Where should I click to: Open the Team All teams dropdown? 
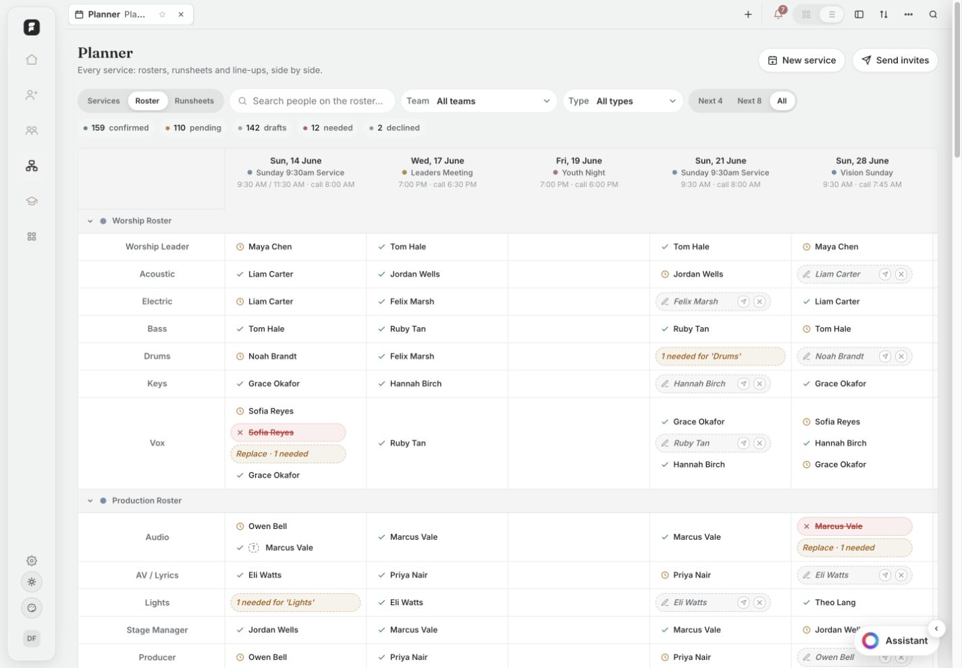[479, 101]
